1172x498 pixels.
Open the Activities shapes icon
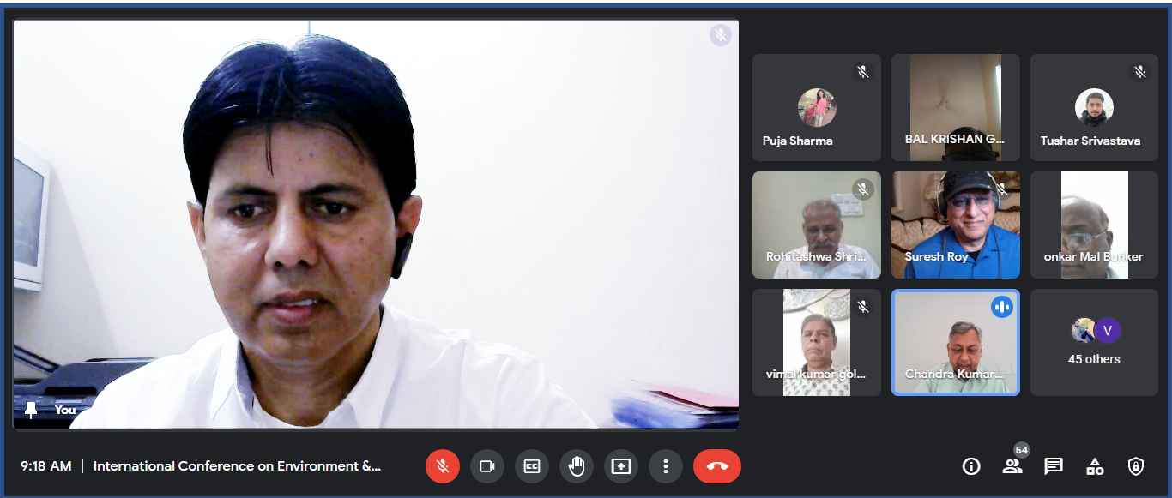click(1095, 466)
